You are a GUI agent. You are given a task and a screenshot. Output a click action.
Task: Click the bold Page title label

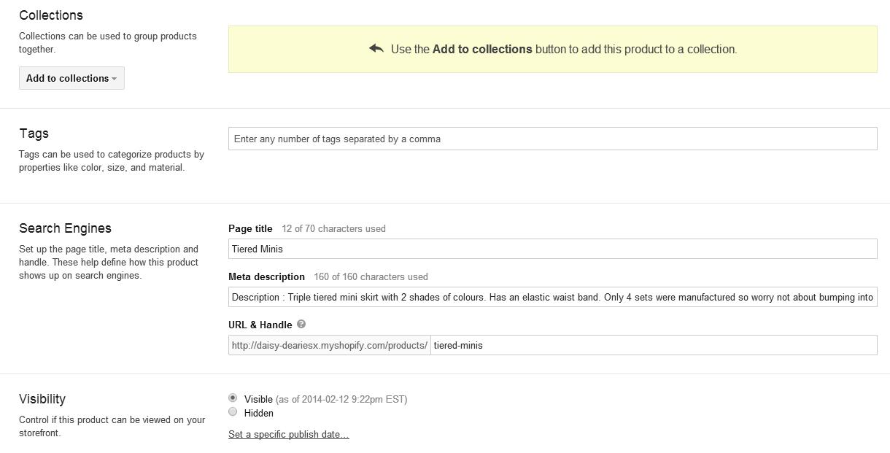pyautogui.click(x=250, y=228)
